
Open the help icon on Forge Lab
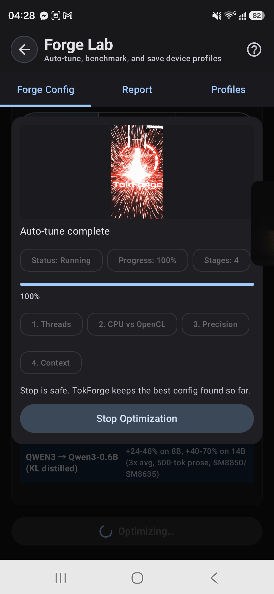tap(254, 49)
